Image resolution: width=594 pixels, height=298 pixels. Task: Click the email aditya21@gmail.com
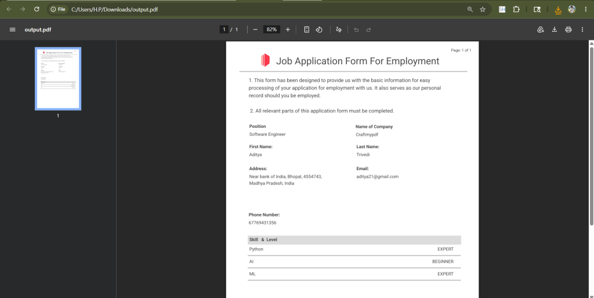[x=377, y=176]
